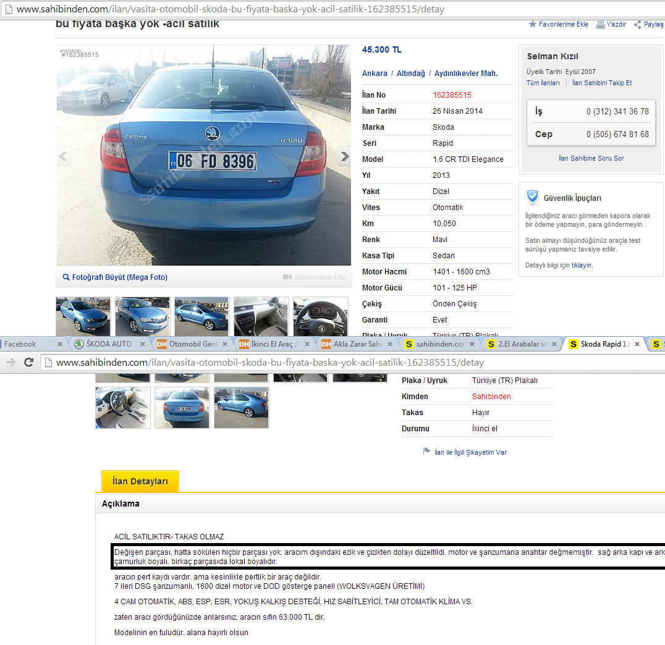Select the İlan Detayları tab
This screenshot has height=645, width=665.
[140, 481]
